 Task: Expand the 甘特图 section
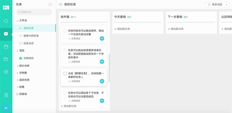click(18, 73)
